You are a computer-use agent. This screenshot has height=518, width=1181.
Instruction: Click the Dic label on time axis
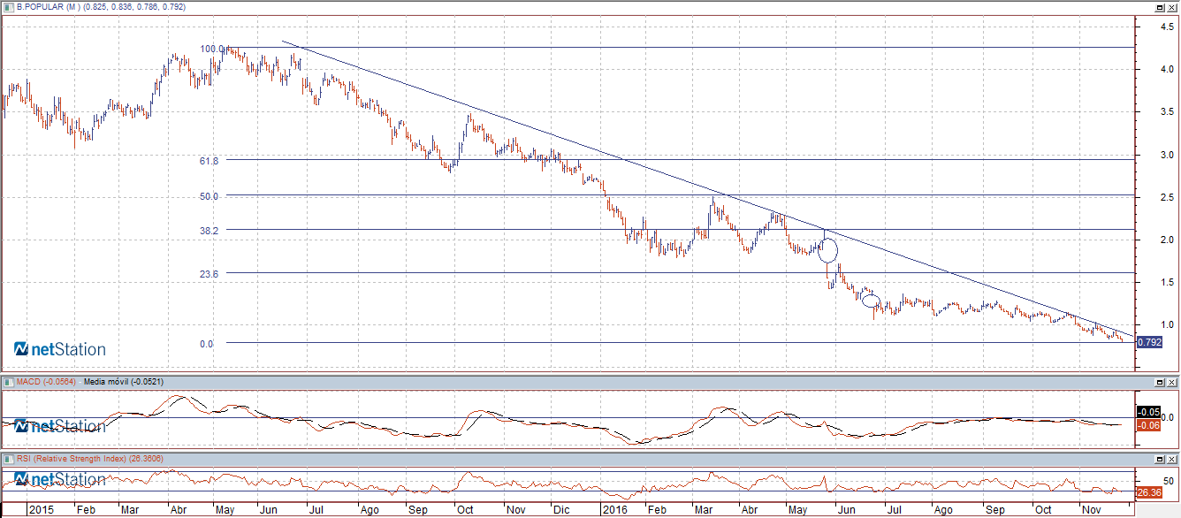pyautogui.click(x=560, y=510)
